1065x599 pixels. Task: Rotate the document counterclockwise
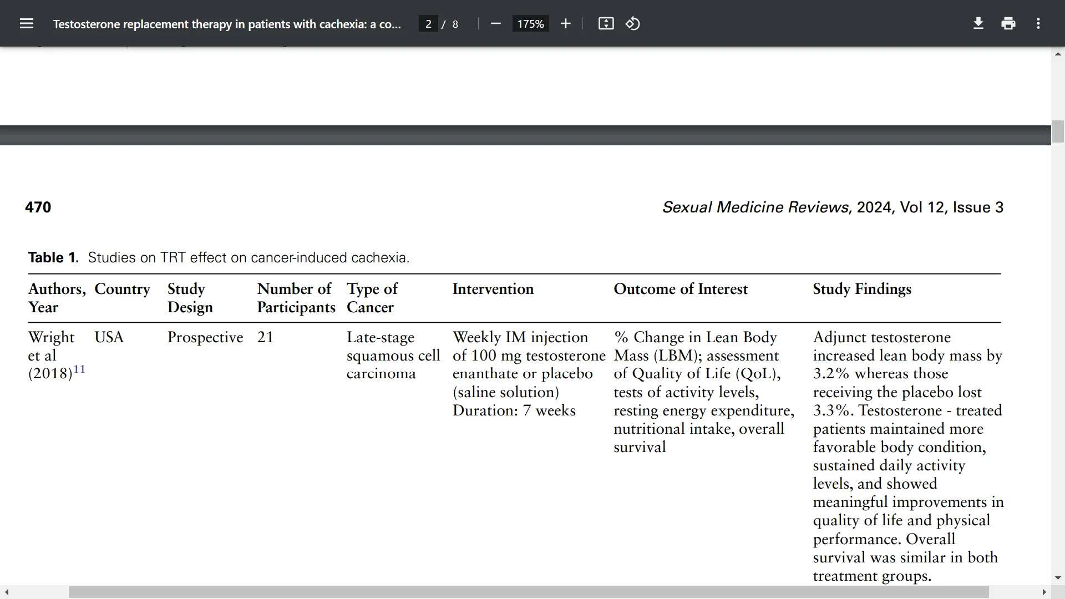tap(633, 23)
